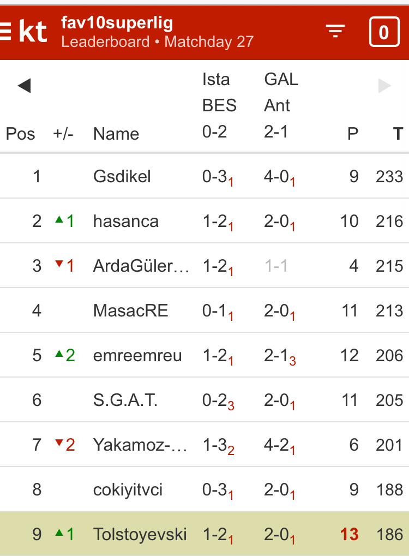
Task: Open emreemreu player profile
Action: 137,356
